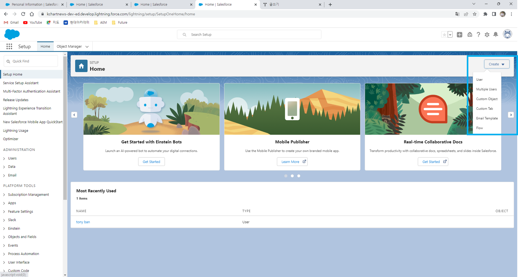Expand the Email tree node
518x277 pixels.
coord(4,176)
